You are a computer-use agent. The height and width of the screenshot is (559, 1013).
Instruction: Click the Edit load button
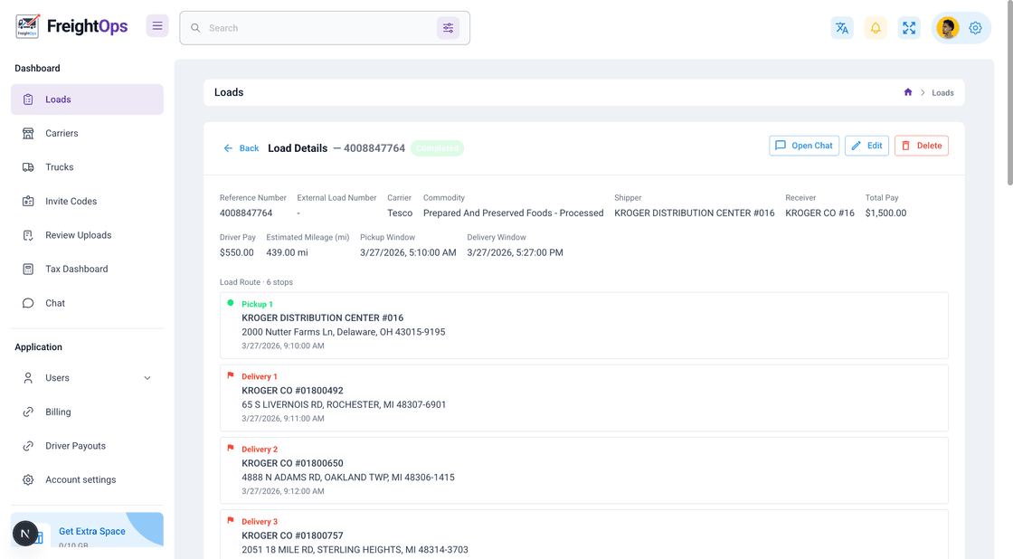(867, 146)
